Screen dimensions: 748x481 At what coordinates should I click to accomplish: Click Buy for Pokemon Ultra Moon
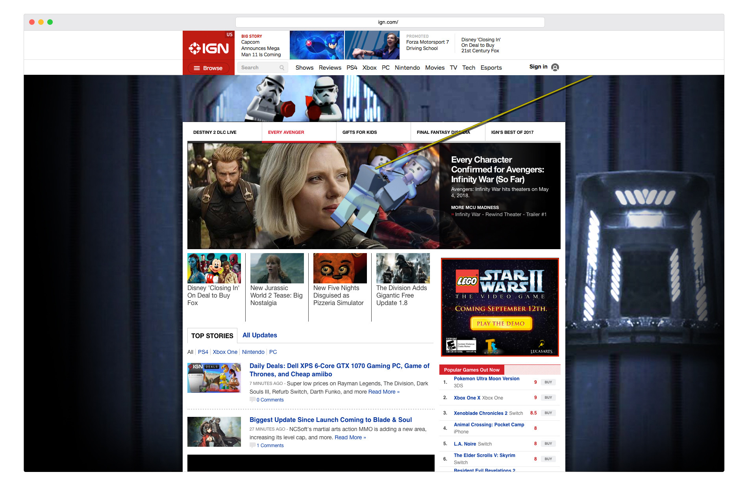tap(548, 382)
